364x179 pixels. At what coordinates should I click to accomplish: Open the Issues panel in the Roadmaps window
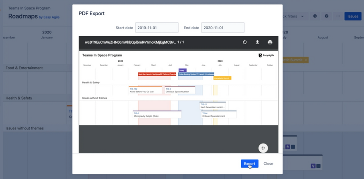click(353, 16)
